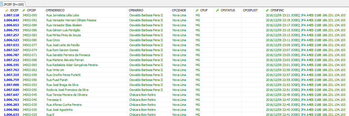Click the CPCEPLIST column header
The width and height of the screenshot is (349, 116).
[x=250, y=10]
